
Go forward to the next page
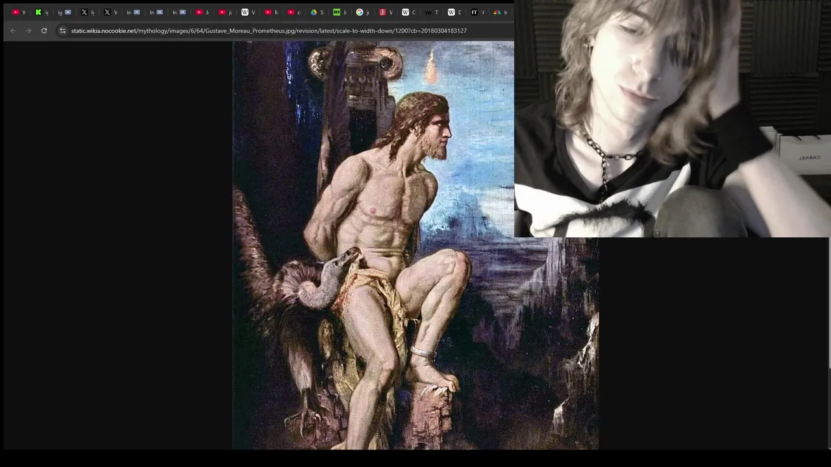click(x=29, y=30)
